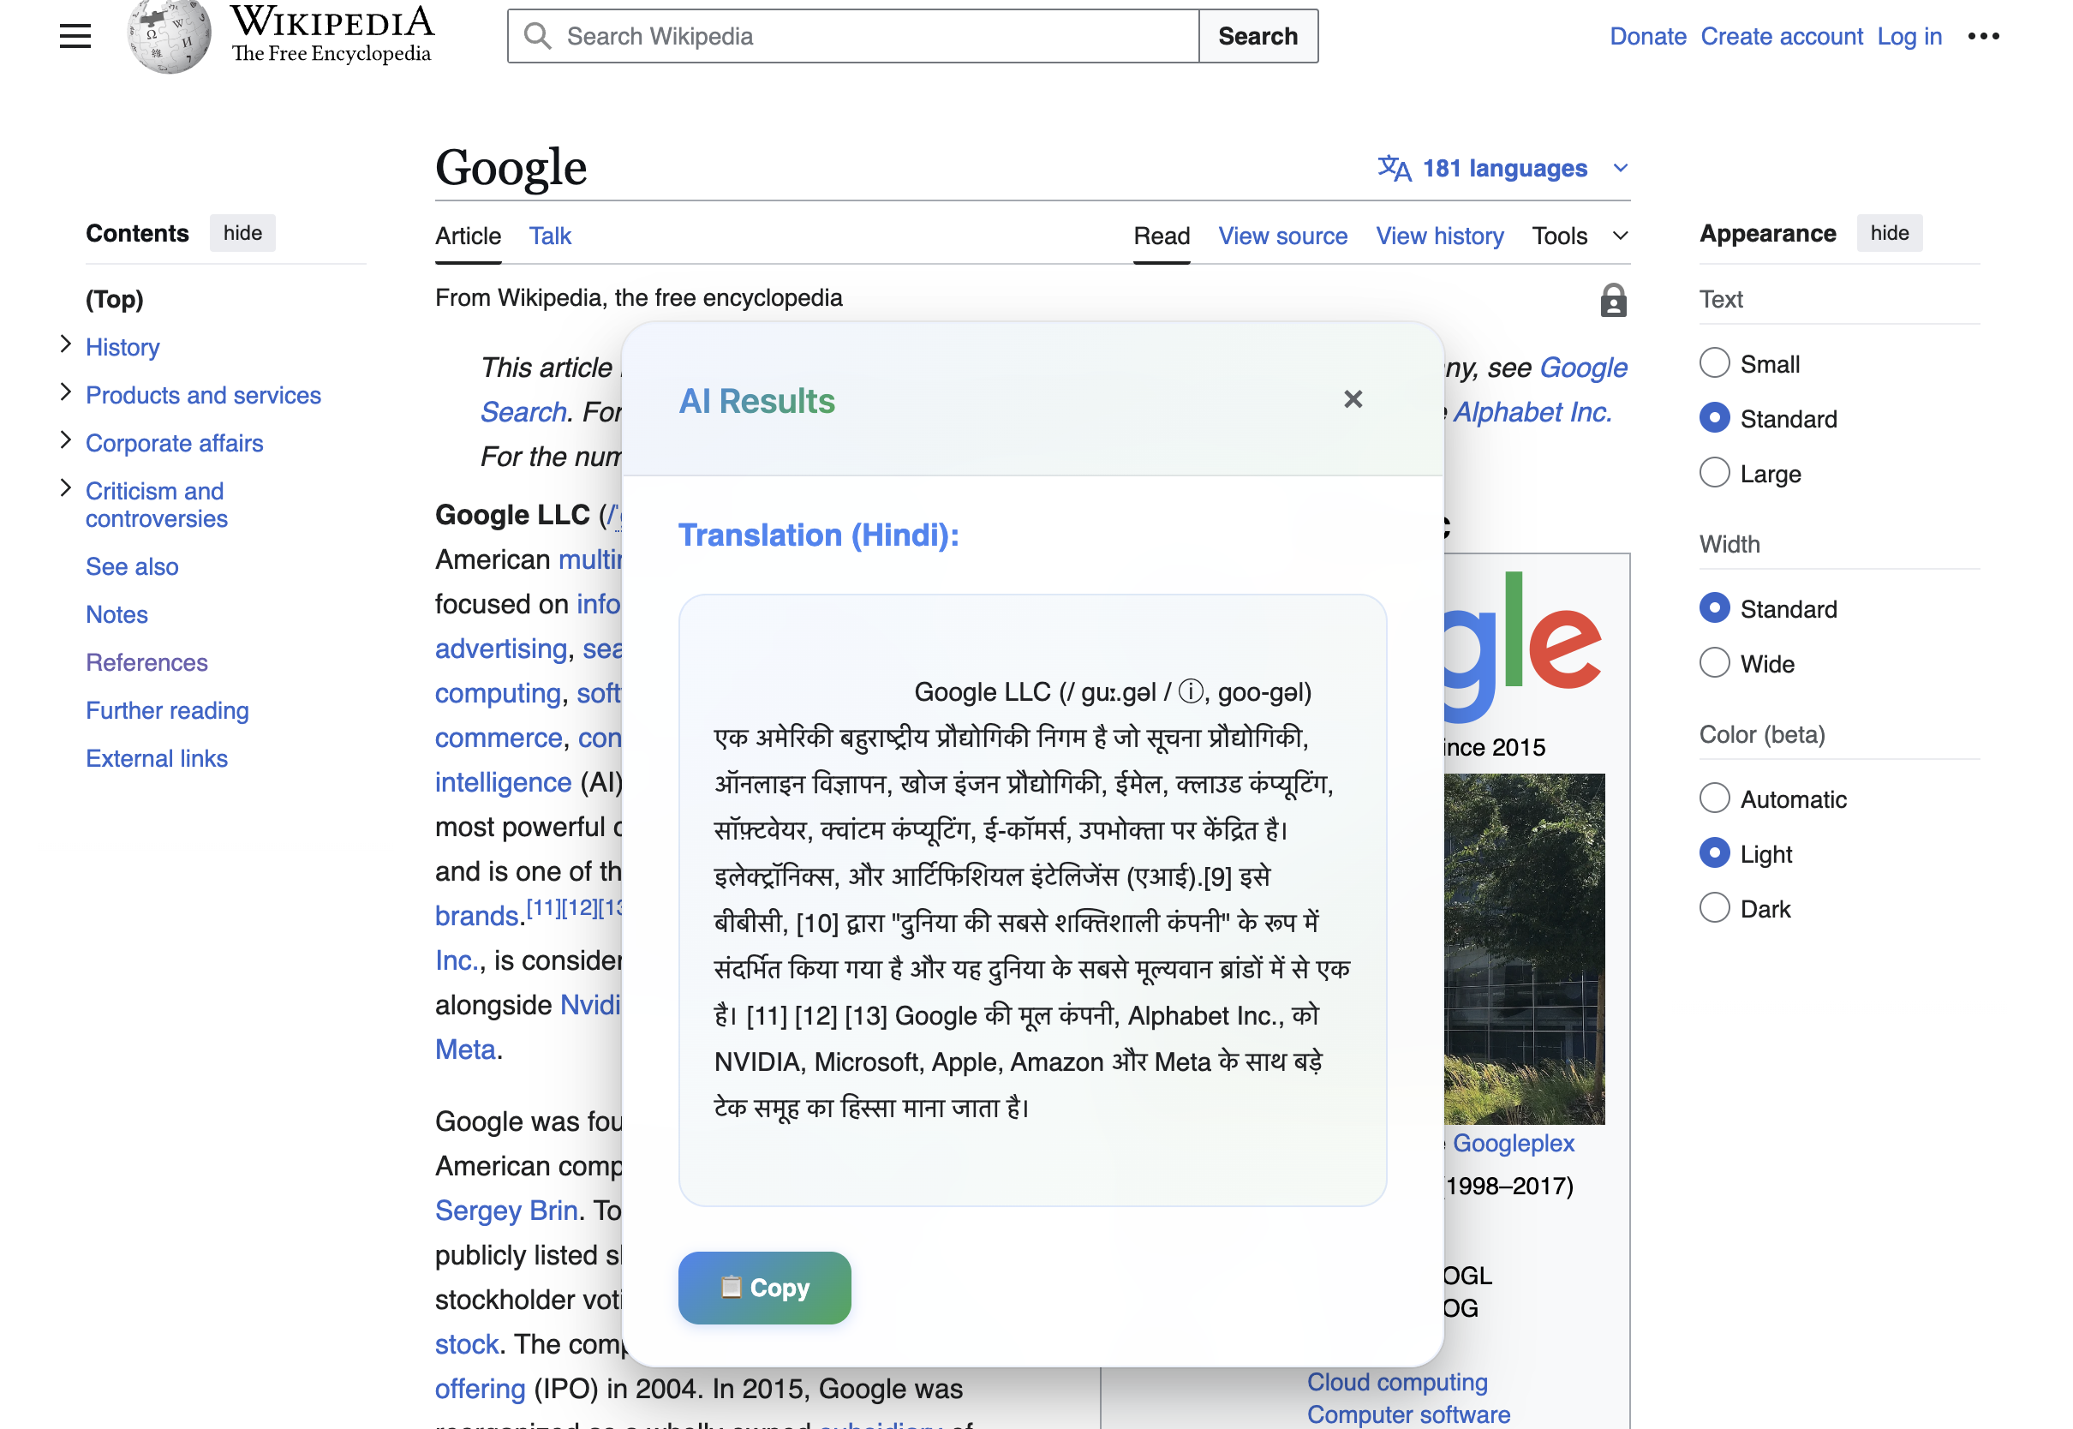The height and width of the screenshot is (1429, 2073).
Task: Close the AI Results dialog
Action: [1353, 399]
